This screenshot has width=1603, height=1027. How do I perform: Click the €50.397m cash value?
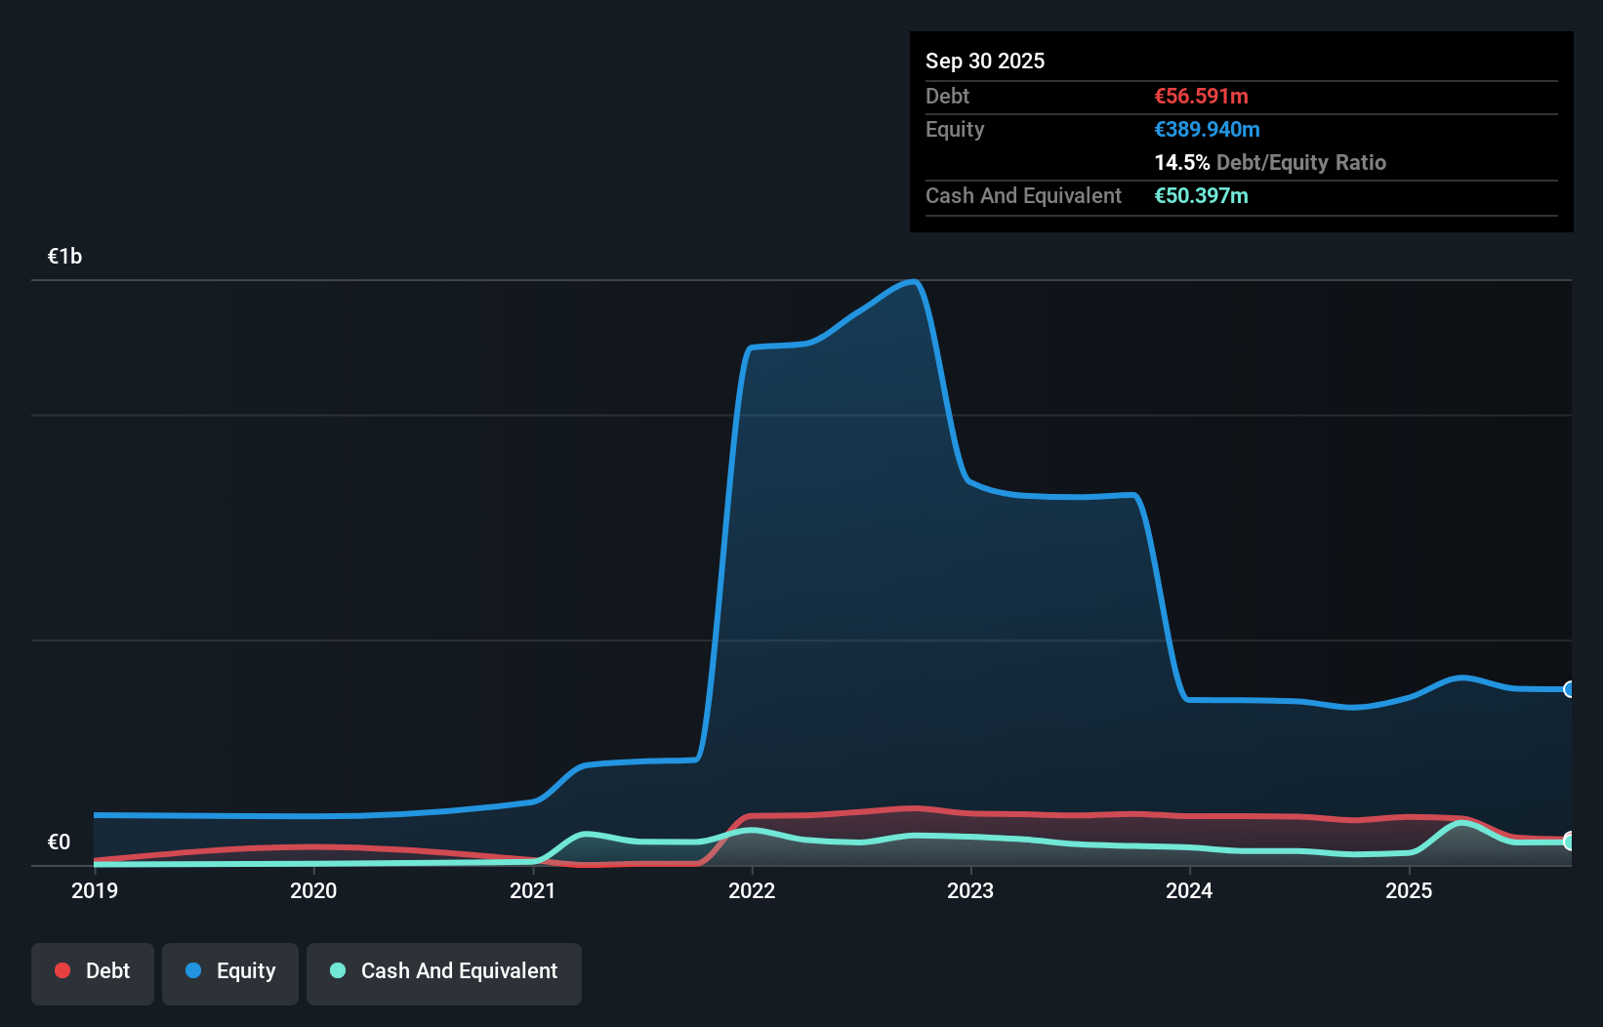click(x=1202, y=195)
